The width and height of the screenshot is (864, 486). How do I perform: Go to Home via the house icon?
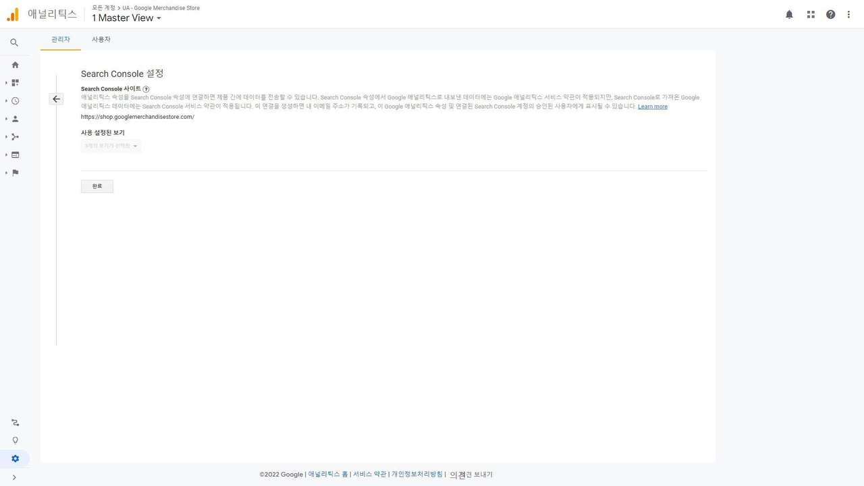[x=15, y=65]
